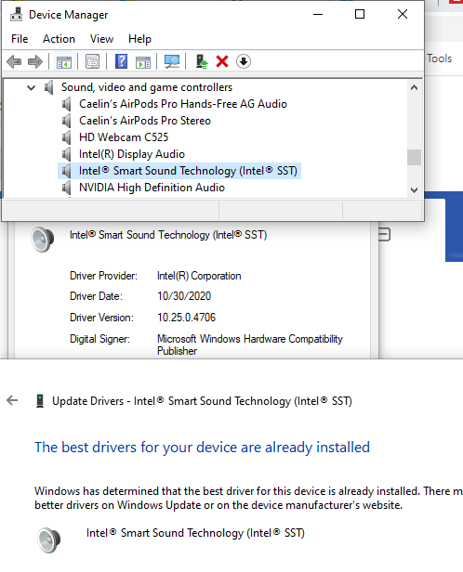Click the device tree scroll down arrow
Image resolution: width=463 pixels, height=572 pixels.
414,190
